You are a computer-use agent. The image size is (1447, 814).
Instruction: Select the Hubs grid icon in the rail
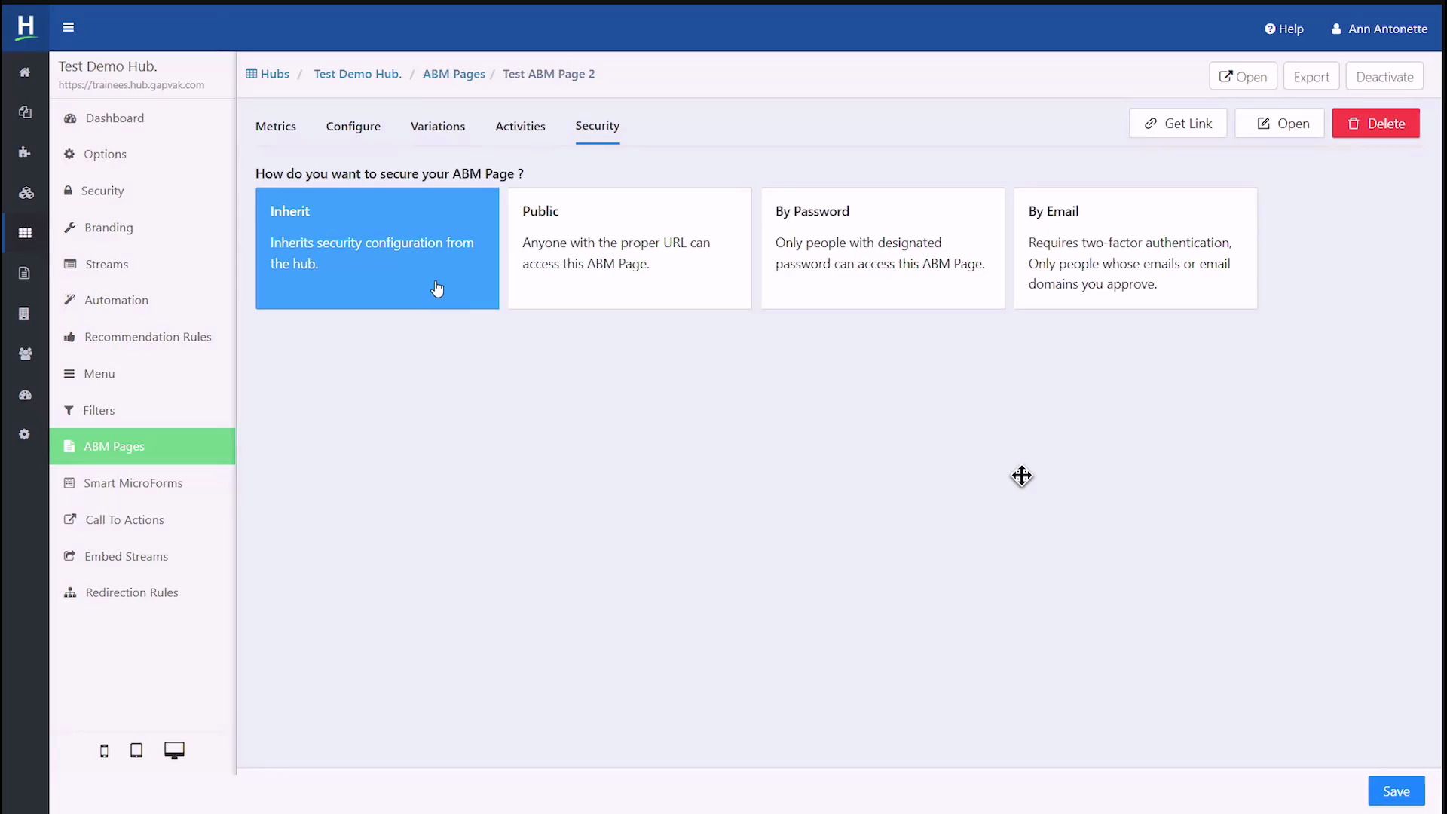pyautogui.click(x=25, y=233)
